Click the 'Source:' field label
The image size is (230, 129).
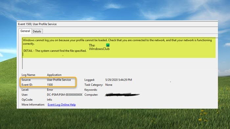[x=26, y=80]
